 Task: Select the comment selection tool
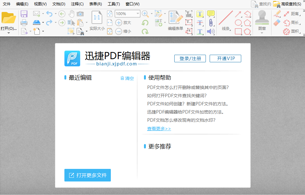71,31
